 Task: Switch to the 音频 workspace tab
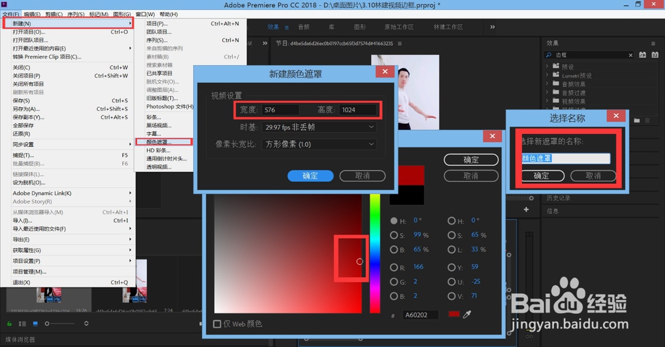tap(304, 27)
